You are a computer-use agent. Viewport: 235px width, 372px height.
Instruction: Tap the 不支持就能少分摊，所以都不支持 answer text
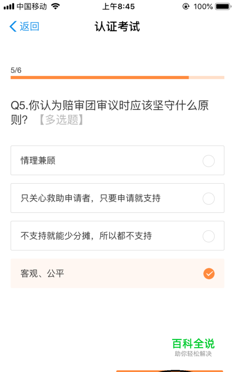point(86,236)
